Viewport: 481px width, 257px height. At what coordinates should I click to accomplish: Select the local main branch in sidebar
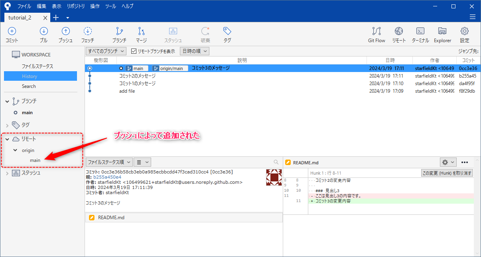[x=27, y=113]
